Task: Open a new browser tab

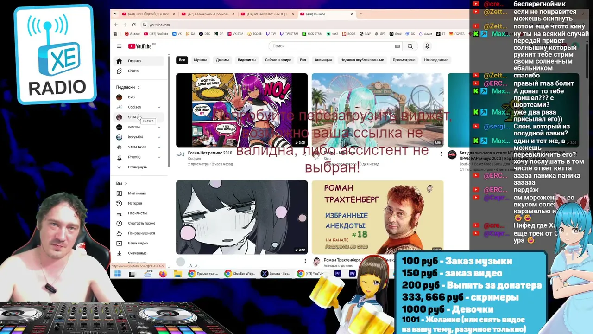Action: (x=361, y=14)
